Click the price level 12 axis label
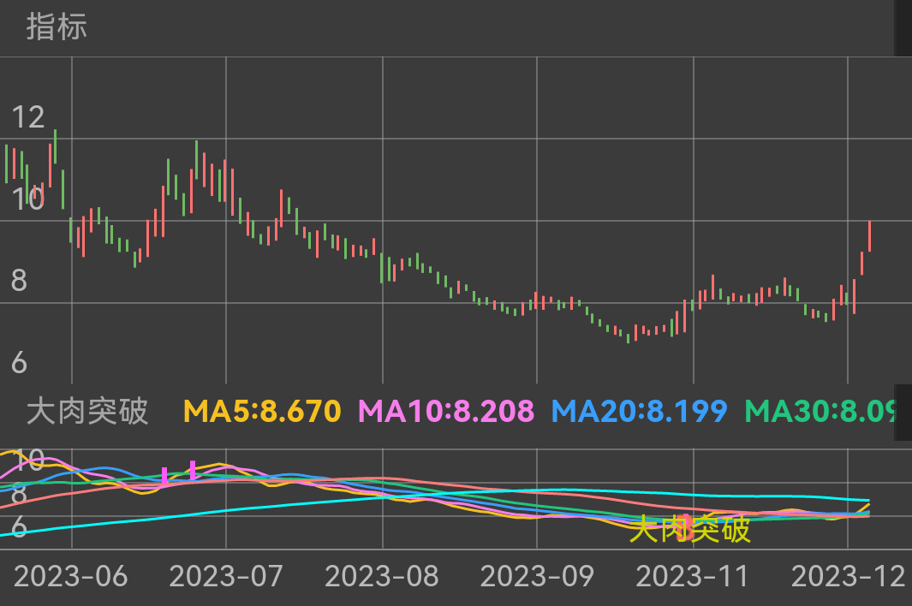Viewport: 912px width, 606px height. click(28, 117)
